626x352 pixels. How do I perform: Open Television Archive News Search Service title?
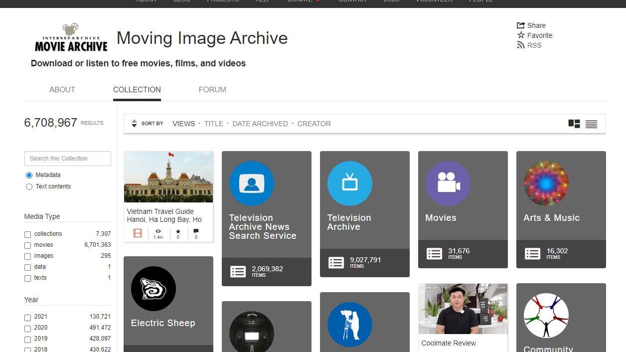point(263,227)
